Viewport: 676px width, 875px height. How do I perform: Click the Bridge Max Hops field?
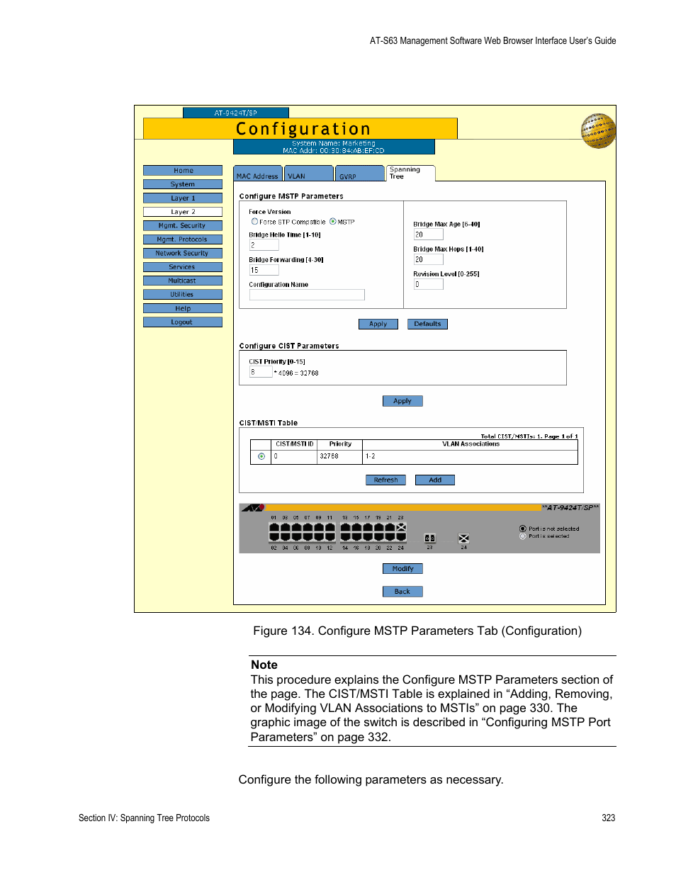coord(428,259)
